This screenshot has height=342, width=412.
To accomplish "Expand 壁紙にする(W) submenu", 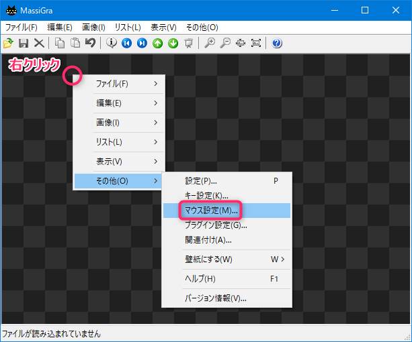I will 226,260.
